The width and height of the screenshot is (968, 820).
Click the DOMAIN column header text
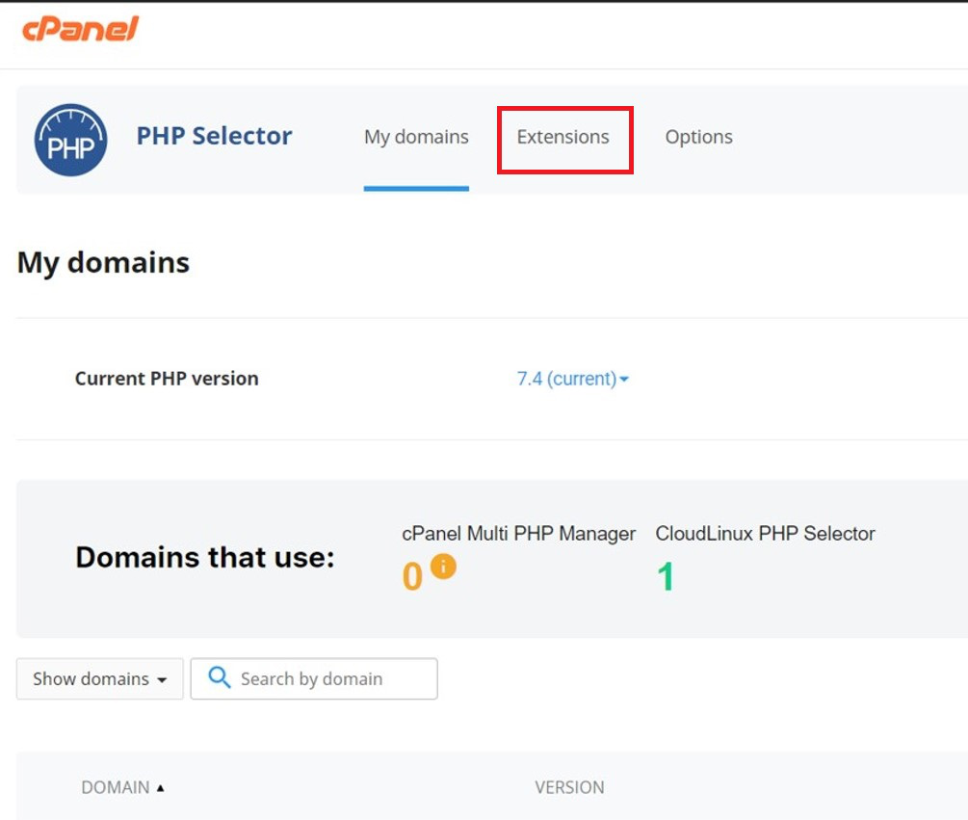[116, 787]
